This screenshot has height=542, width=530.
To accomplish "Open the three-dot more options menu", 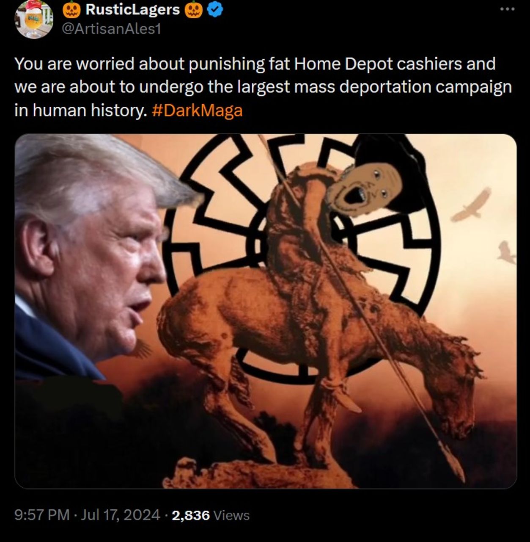I will pos(507,9).
